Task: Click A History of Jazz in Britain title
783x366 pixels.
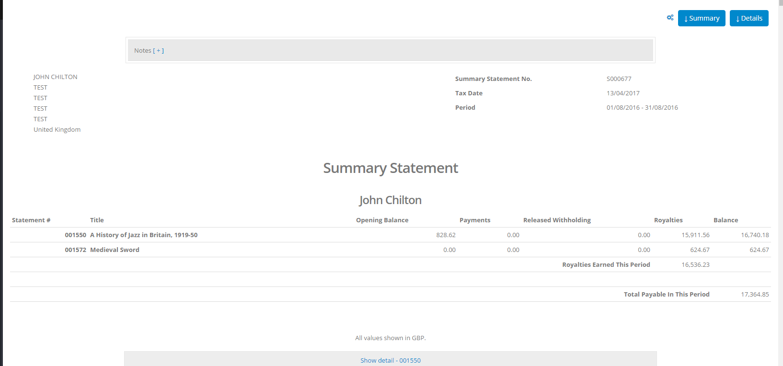Action: (144, 235)
